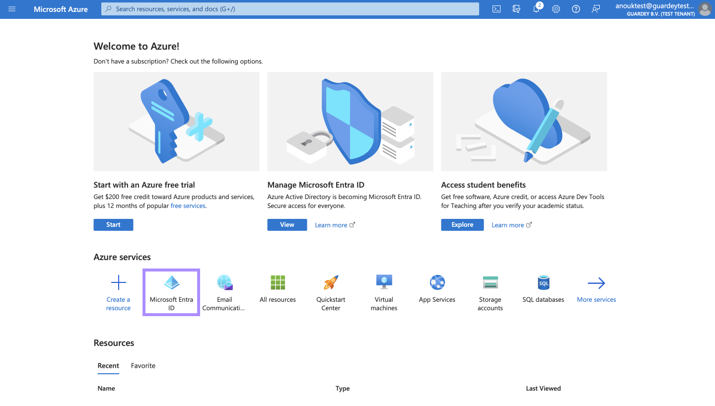Viewport: 715px width, 406px height.
Task: Open the notifications bell
Action: coord(536,9)
